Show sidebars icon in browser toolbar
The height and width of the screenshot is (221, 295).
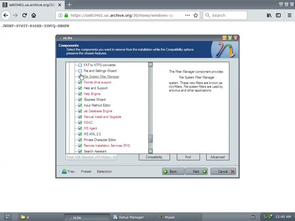pyautogui.click(x=278, y=15)
